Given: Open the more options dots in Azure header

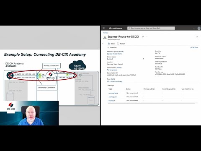Looking at the screenshot, I should (x=194, y=28).
